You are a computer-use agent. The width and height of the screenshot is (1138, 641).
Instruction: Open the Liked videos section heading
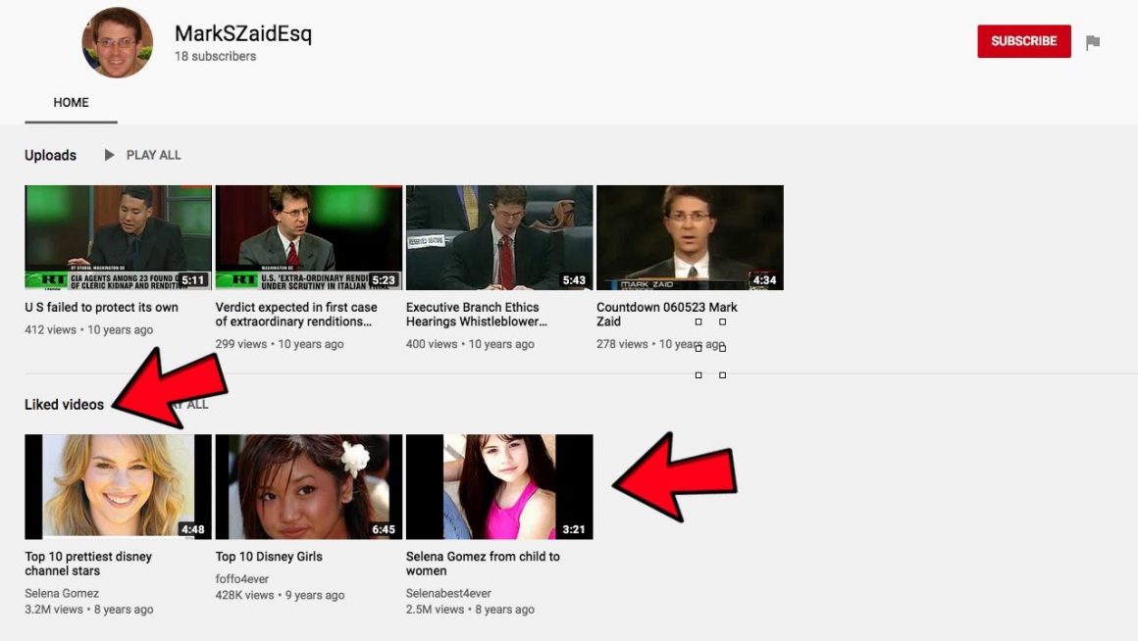(64, 404)
